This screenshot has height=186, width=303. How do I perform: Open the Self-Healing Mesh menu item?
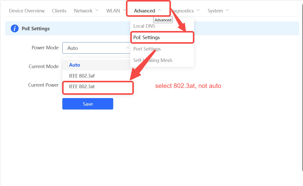pos(153,60)
